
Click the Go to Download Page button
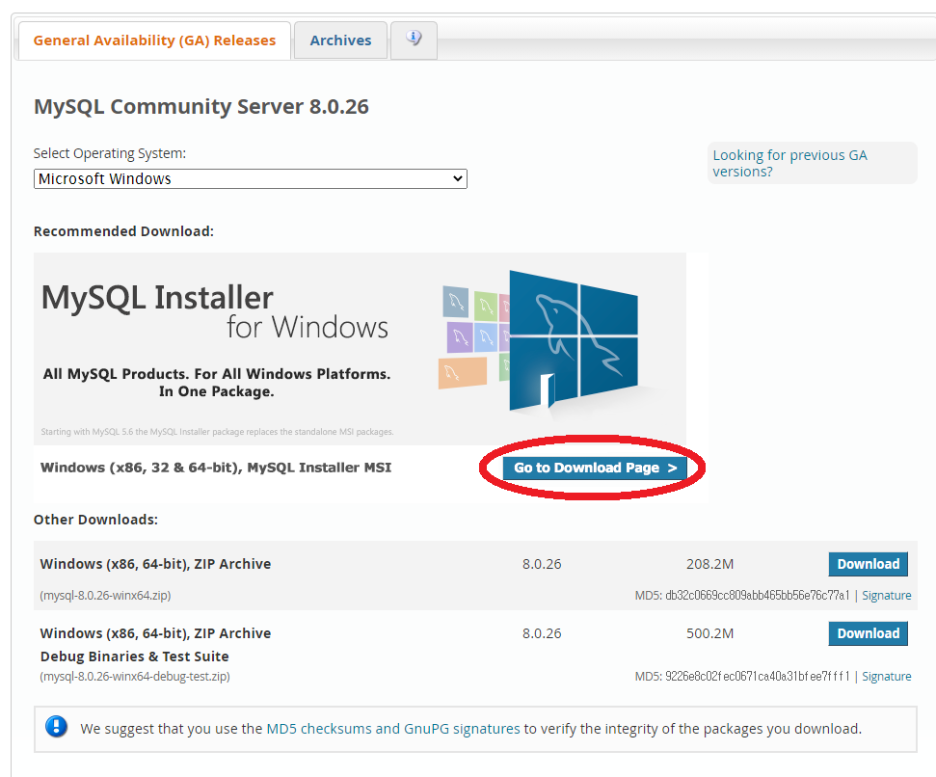[595, 468]
